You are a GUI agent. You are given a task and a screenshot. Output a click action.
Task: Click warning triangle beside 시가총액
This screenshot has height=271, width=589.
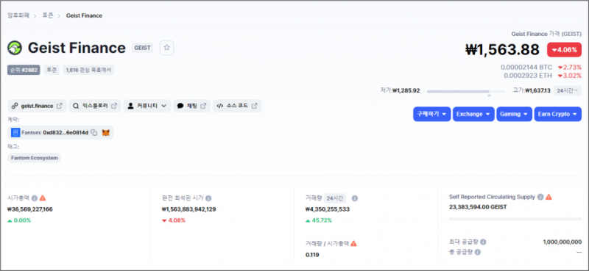click(43, 198)
